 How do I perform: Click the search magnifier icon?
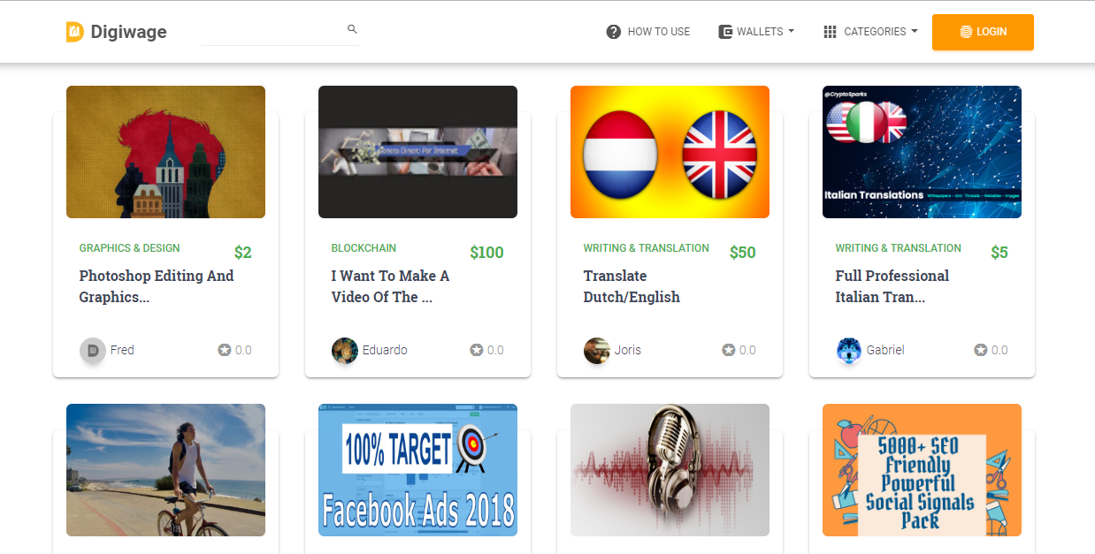[x=352, y=29]
